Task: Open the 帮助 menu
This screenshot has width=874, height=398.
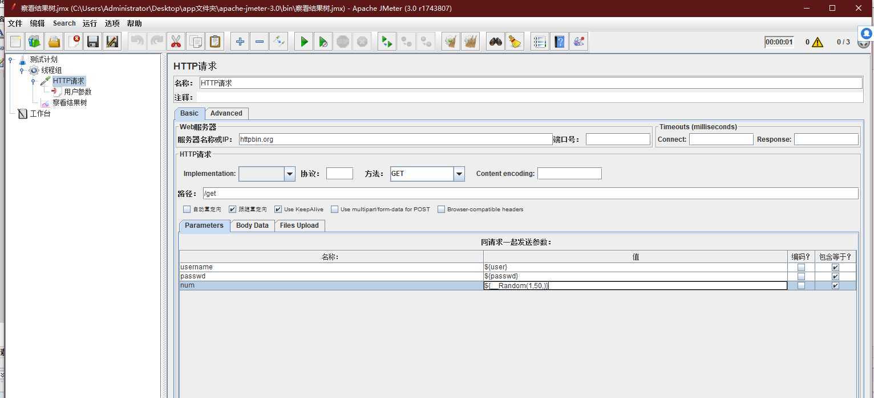Action: (134, 23)
